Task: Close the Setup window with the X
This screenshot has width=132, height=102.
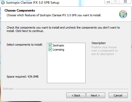Action: [125, 2]
